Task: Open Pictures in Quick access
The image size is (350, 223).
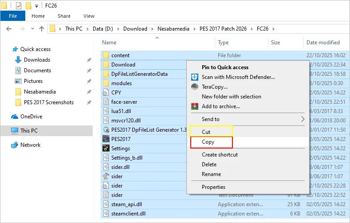Action: click(33, 81)
